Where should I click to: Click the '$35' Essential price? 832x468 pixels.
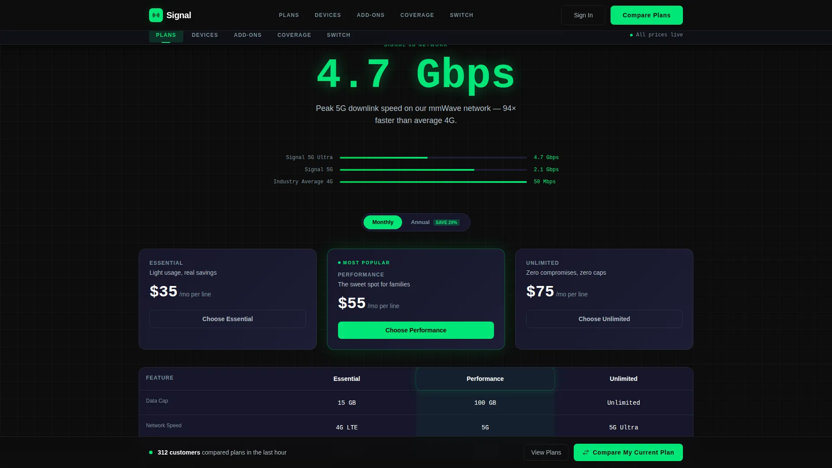coord(163,291)
